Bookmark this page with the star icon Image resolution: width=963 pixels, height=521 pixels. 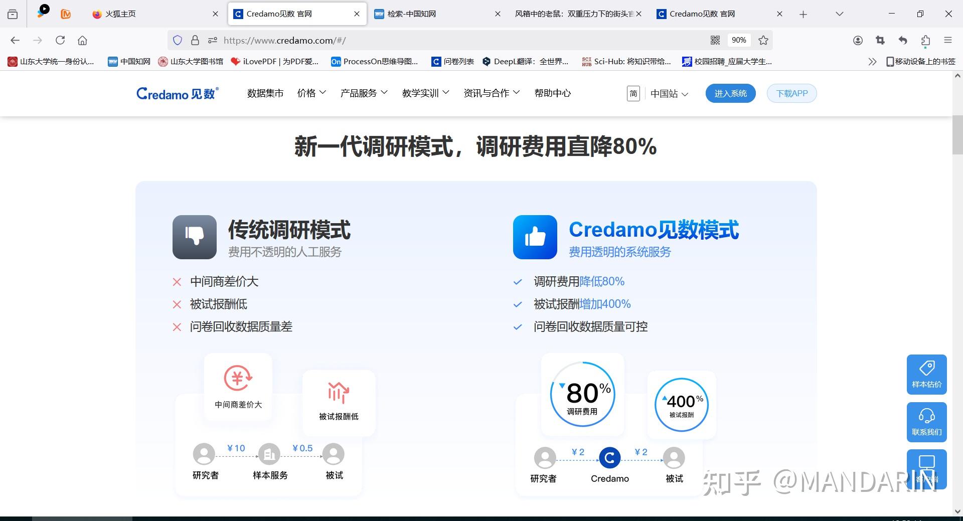pyautogui.click(x=763, y=40)
